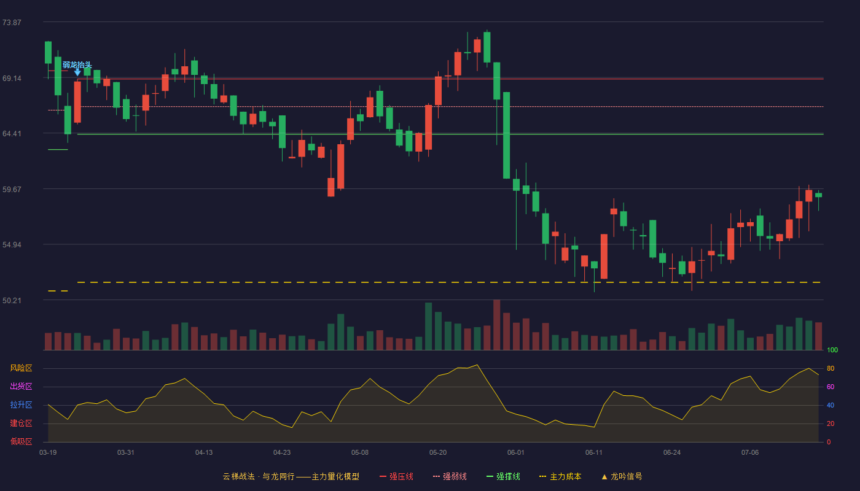Click the 建仓区 zone label
This screenshot has height=491, width=860.
point(21,423)
